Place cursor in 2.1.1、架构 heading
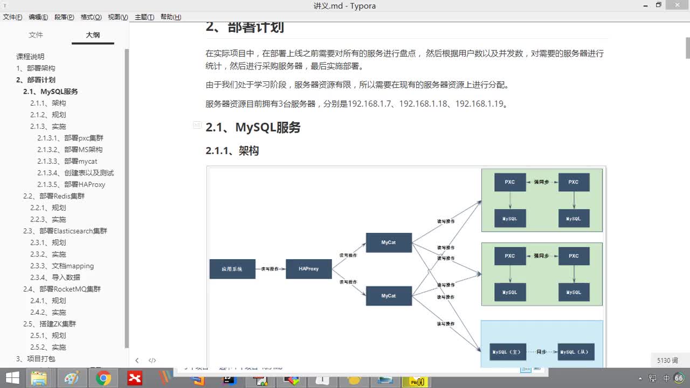This screenshot has height=388, width=690. click(x=232, y=151)
